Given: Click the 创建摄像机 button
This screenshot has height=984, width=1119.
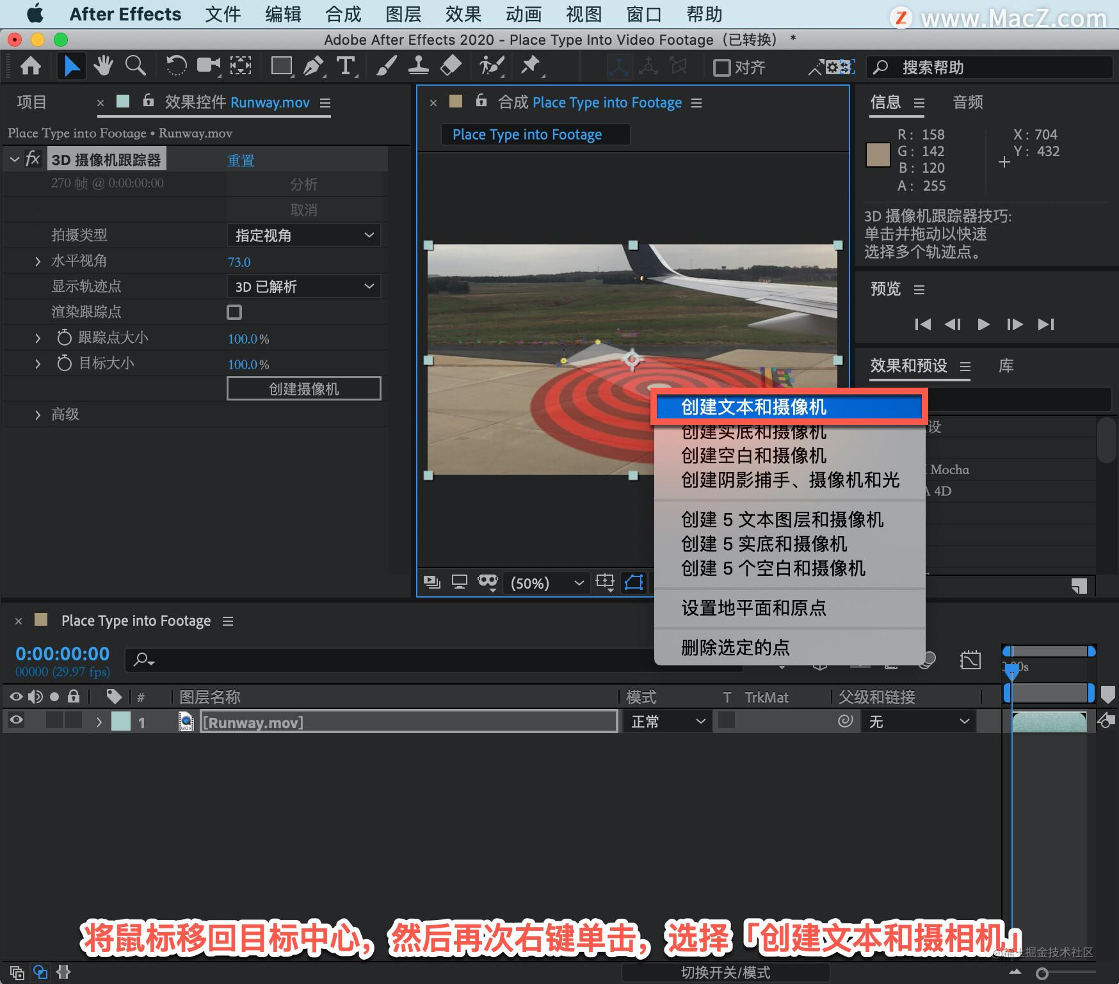Looking at the screenshot, I should pyautogui.click(x=304, y=388).
